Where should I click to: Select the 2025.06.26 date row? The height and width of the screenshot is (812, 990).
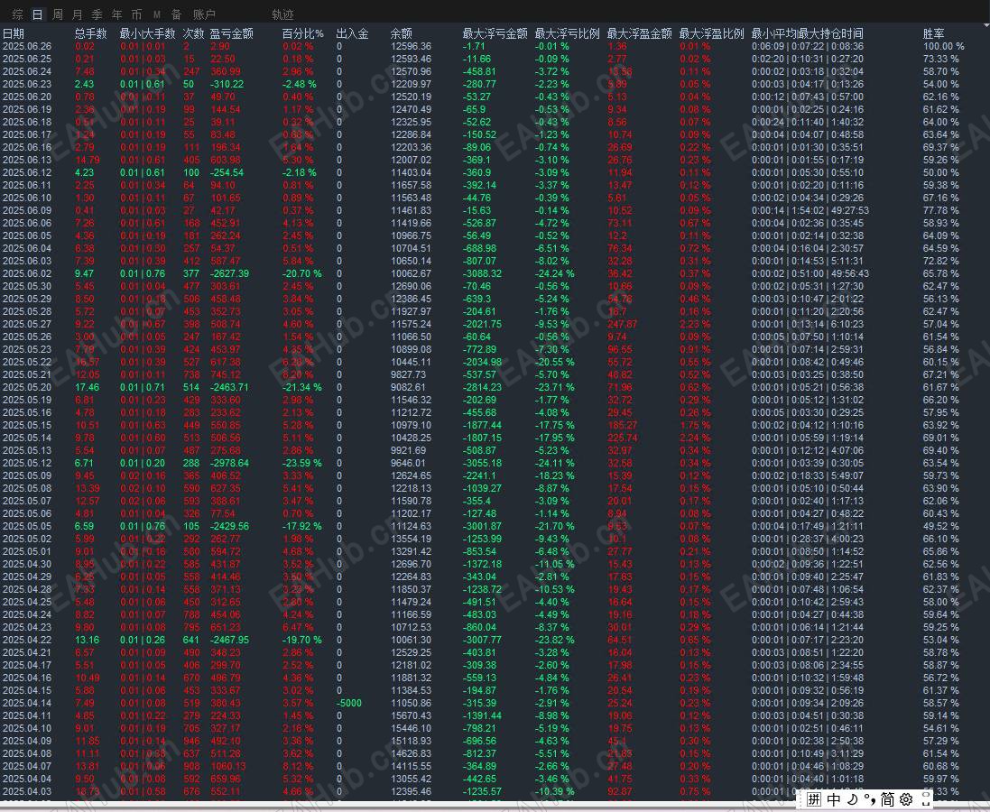click(27, 46)
